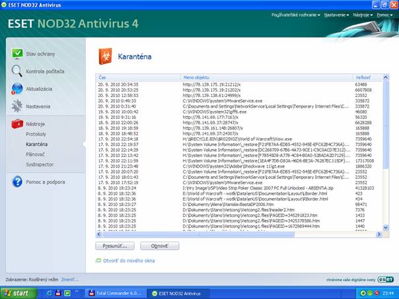Sort by the Čas column header
This screenshot has width=399, height=299.
click(x=138, y=77)
